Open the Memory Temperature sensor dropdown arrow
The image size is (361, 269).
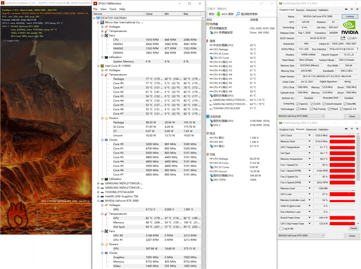[x=310, y=159]
